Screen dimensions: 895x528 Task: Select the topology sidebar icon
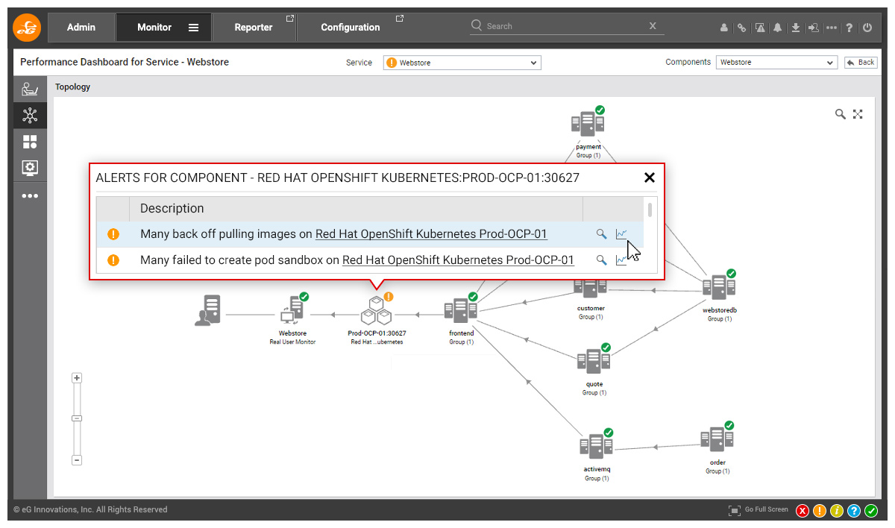(x=30, y=116)
